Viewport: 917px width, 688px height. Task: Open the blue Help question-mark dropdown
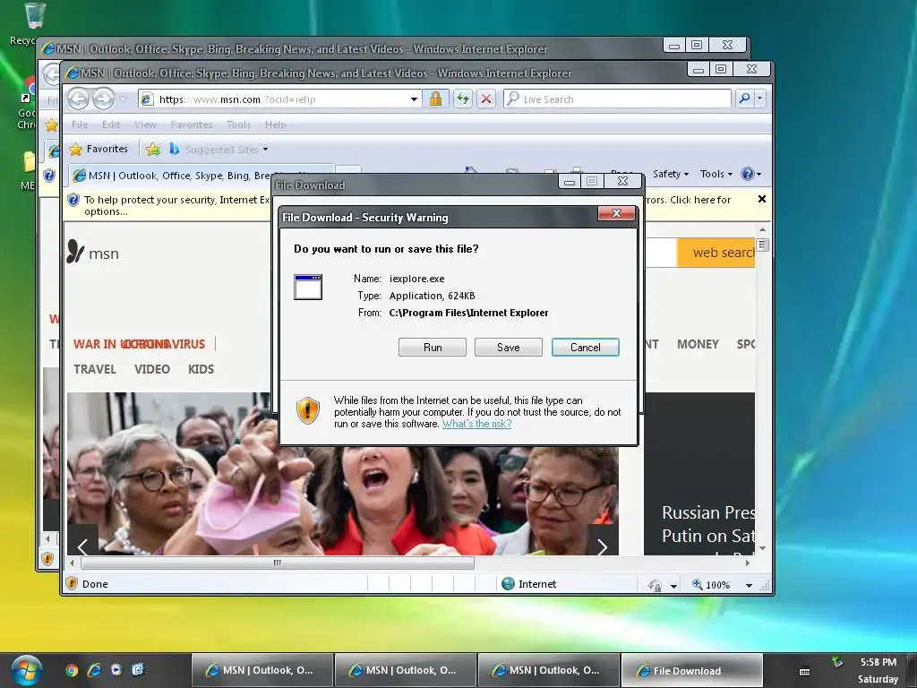[x=751, y=174]
